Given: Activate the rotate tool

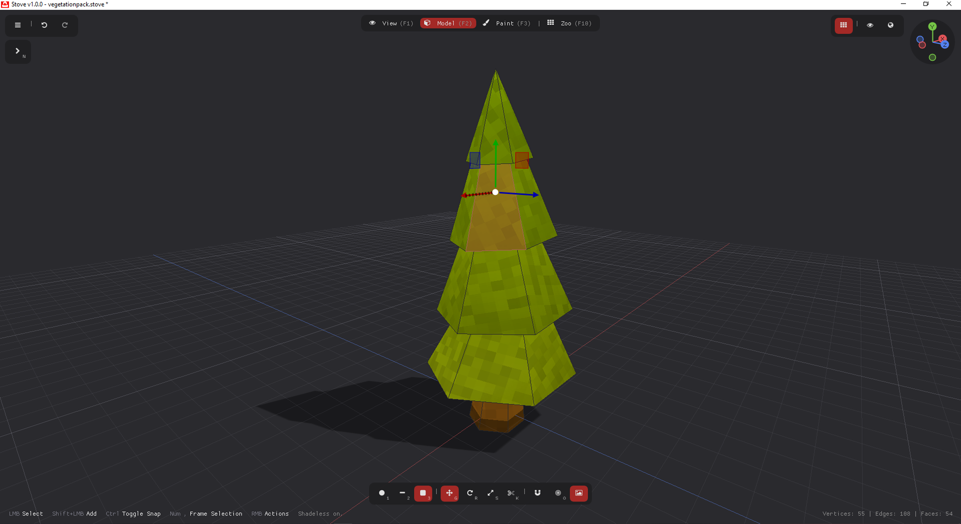Looking at the screenshot, I should tap(470, 493).
